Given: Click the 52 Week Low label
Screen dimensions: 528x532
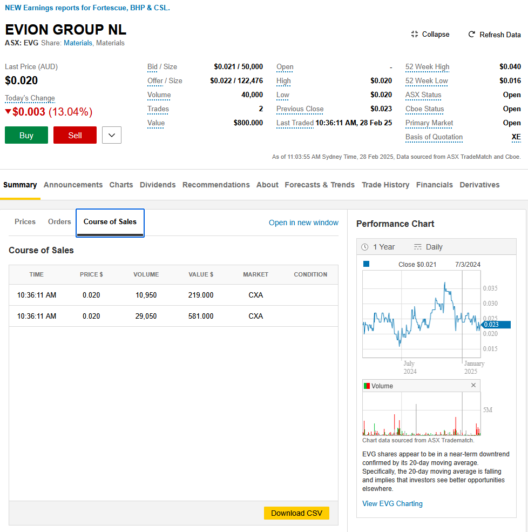Looking at the screenshot, I should pos(427,81).
